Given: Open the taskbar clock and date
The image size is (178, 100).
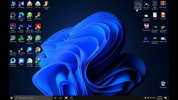Looking at the screenshot, I should [x=160, y=98].
